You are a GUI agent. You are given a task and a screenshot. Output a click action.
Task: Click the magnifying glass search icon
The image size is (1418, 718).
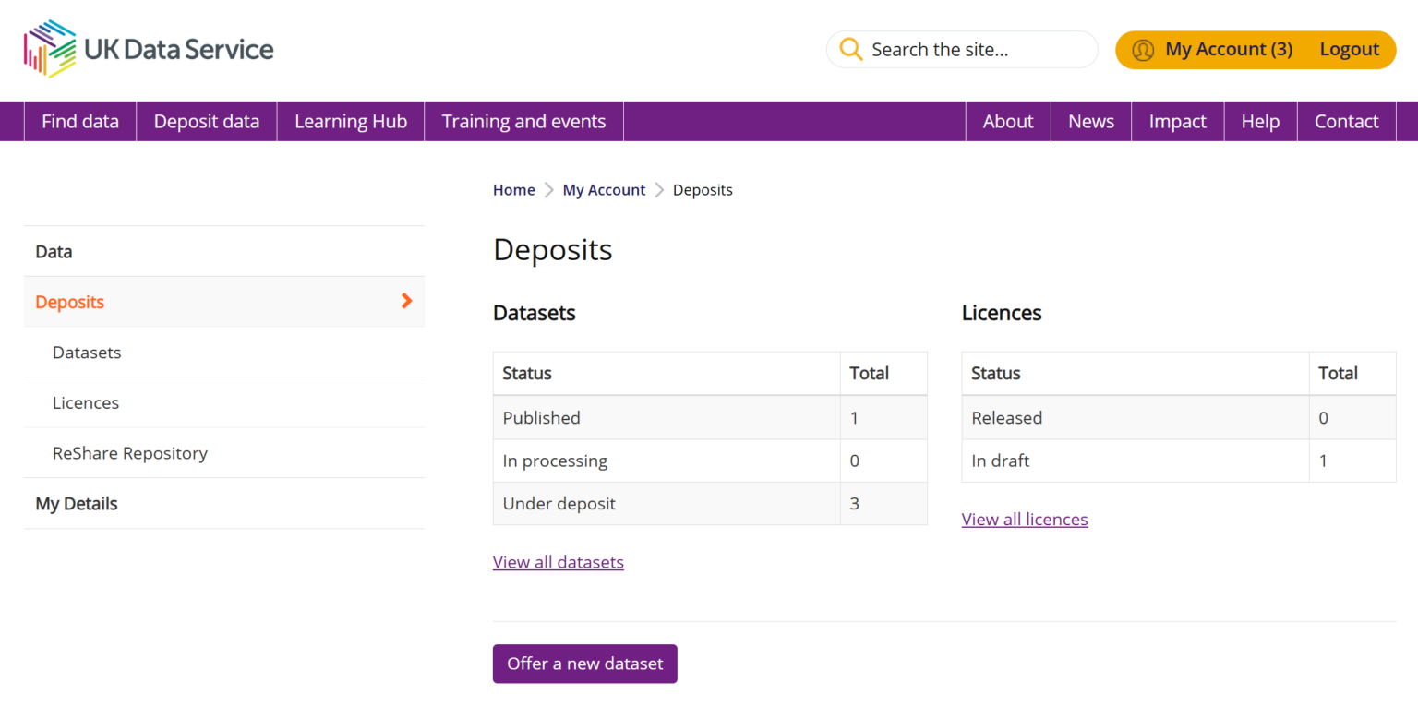849,49
